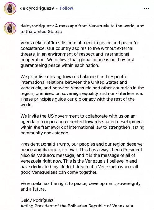Click the "good Venezuelans can come together" line

tap(59, 172)
